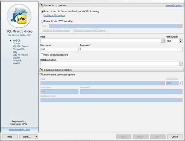This screenshot has width=185, height=141.
Task: Visit www.sqlmaestro.com link
Action: coord(19,129)
